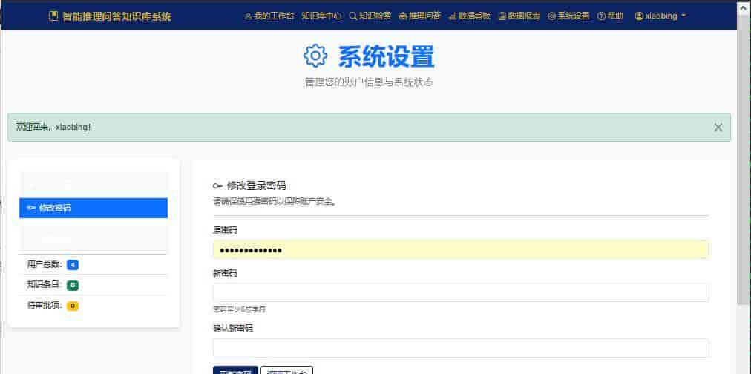Screen dimensions: 751x374
Task: Select 系统设置 in the top navbar
Action: tap(568, 16)
